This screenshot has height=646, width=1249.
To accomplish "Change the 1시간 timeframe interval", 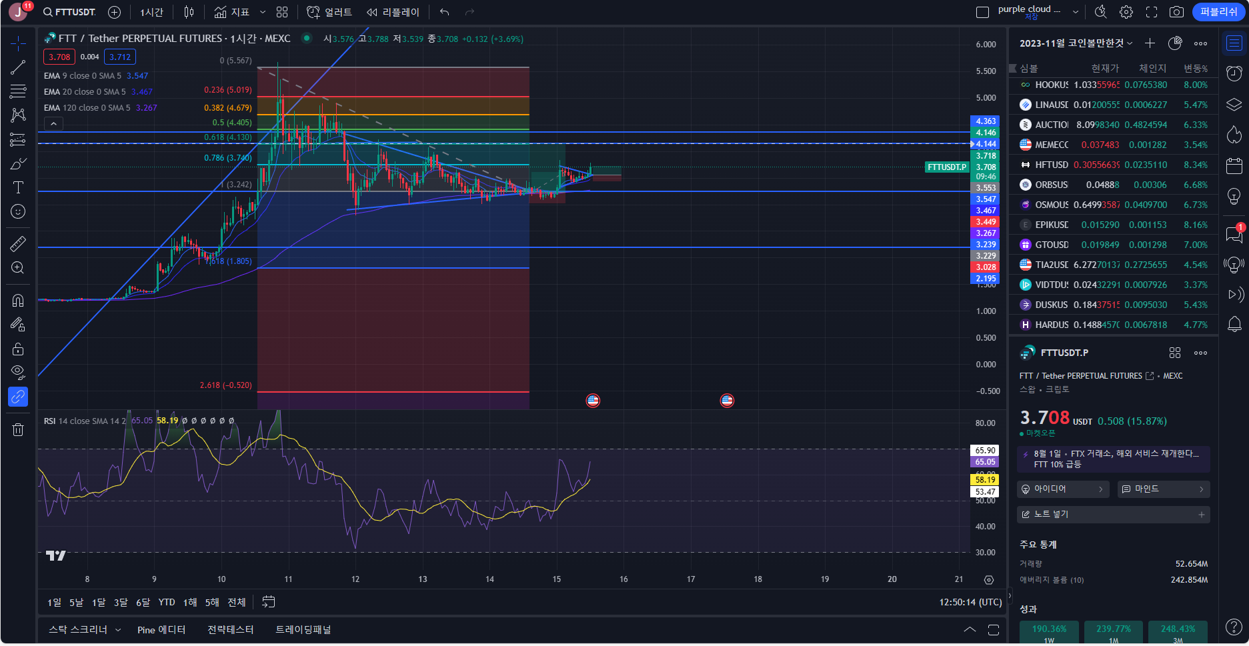I will pos(151,12).
